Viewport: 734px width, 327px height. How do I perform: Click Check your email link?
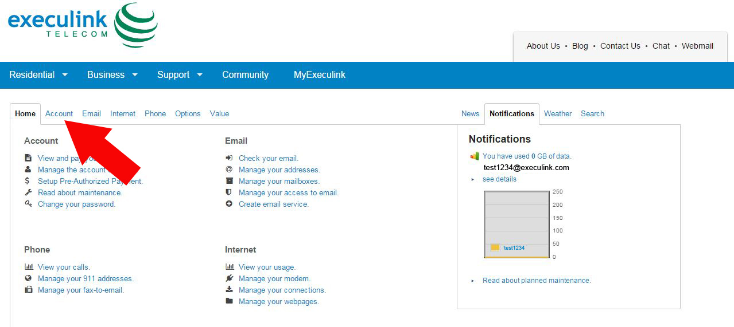point(269,158)
